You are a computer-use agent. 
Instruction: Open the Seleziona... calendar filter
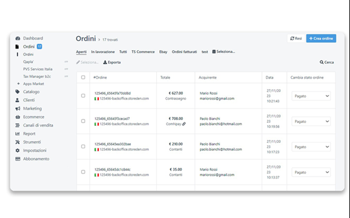224,51
